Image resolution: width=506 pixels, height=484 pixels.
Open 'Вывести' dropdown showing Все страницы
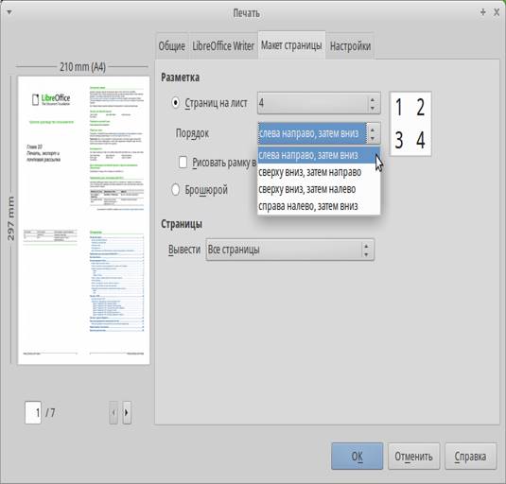click(x=289, y=250)
